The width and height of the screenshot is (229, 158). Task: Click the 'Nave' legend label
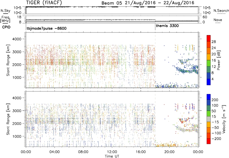218,20
